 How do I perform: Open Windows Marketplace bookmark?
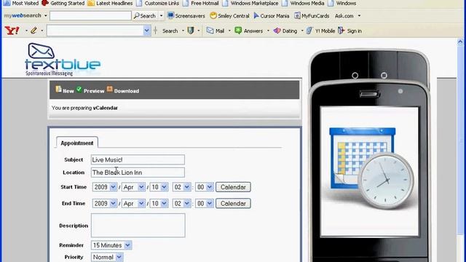[x=250, y=3]
